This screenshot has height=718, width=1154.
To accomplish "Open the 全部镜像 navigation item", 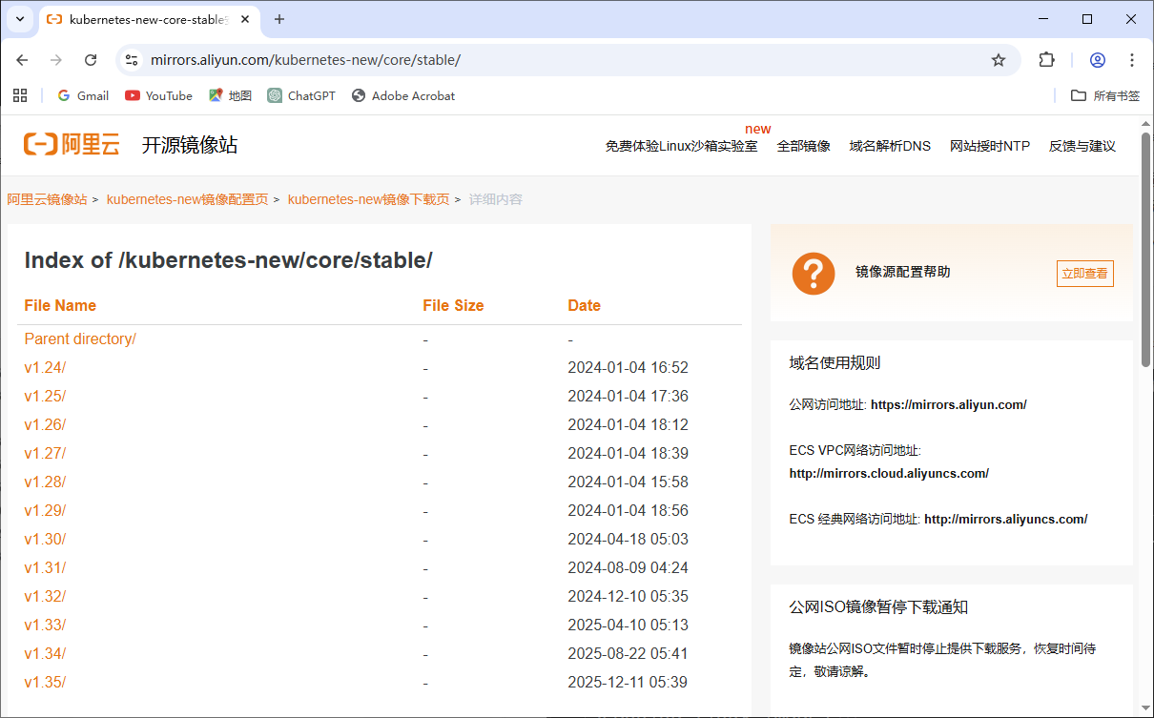I will (x=803, y=146).
